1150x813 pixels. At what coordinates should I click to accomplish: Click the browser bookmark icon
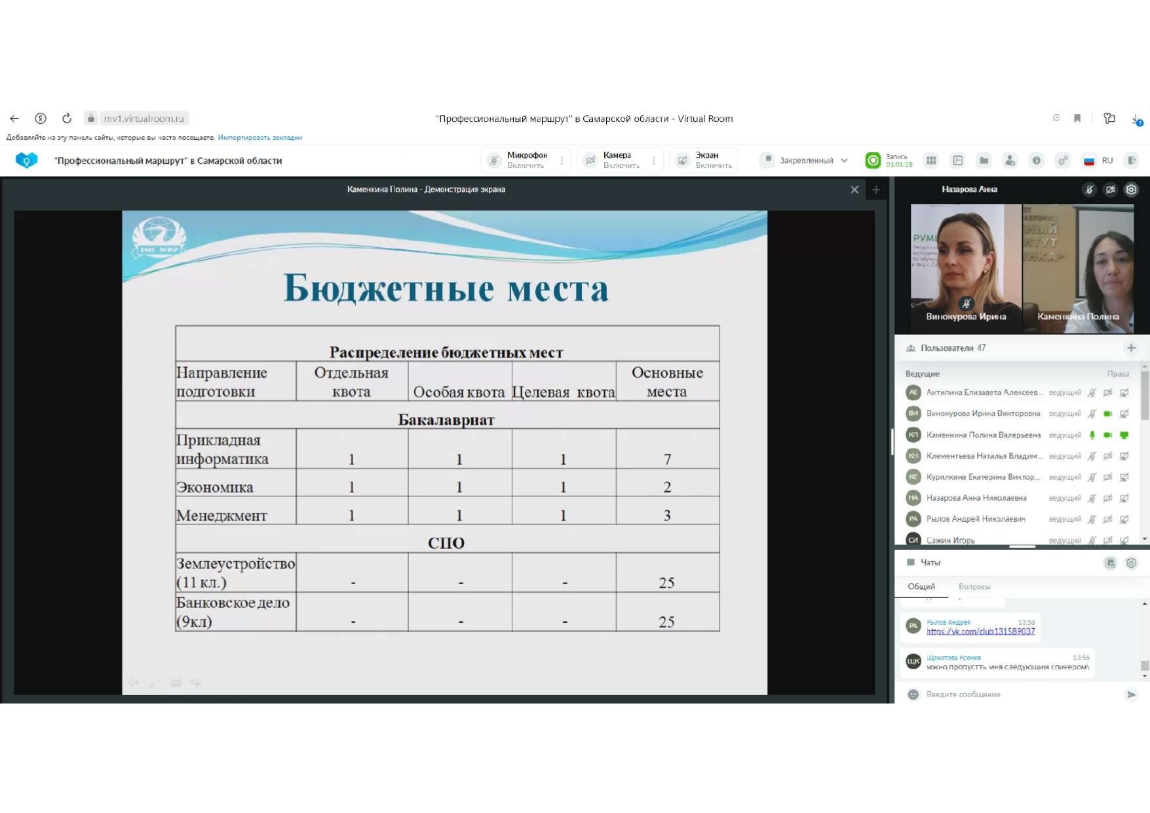click(1077, 119)
